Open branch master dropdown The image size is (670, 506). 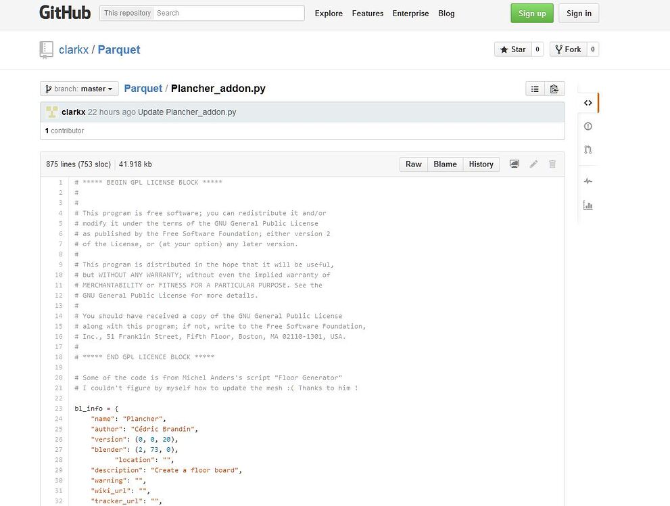pos(79,89)
